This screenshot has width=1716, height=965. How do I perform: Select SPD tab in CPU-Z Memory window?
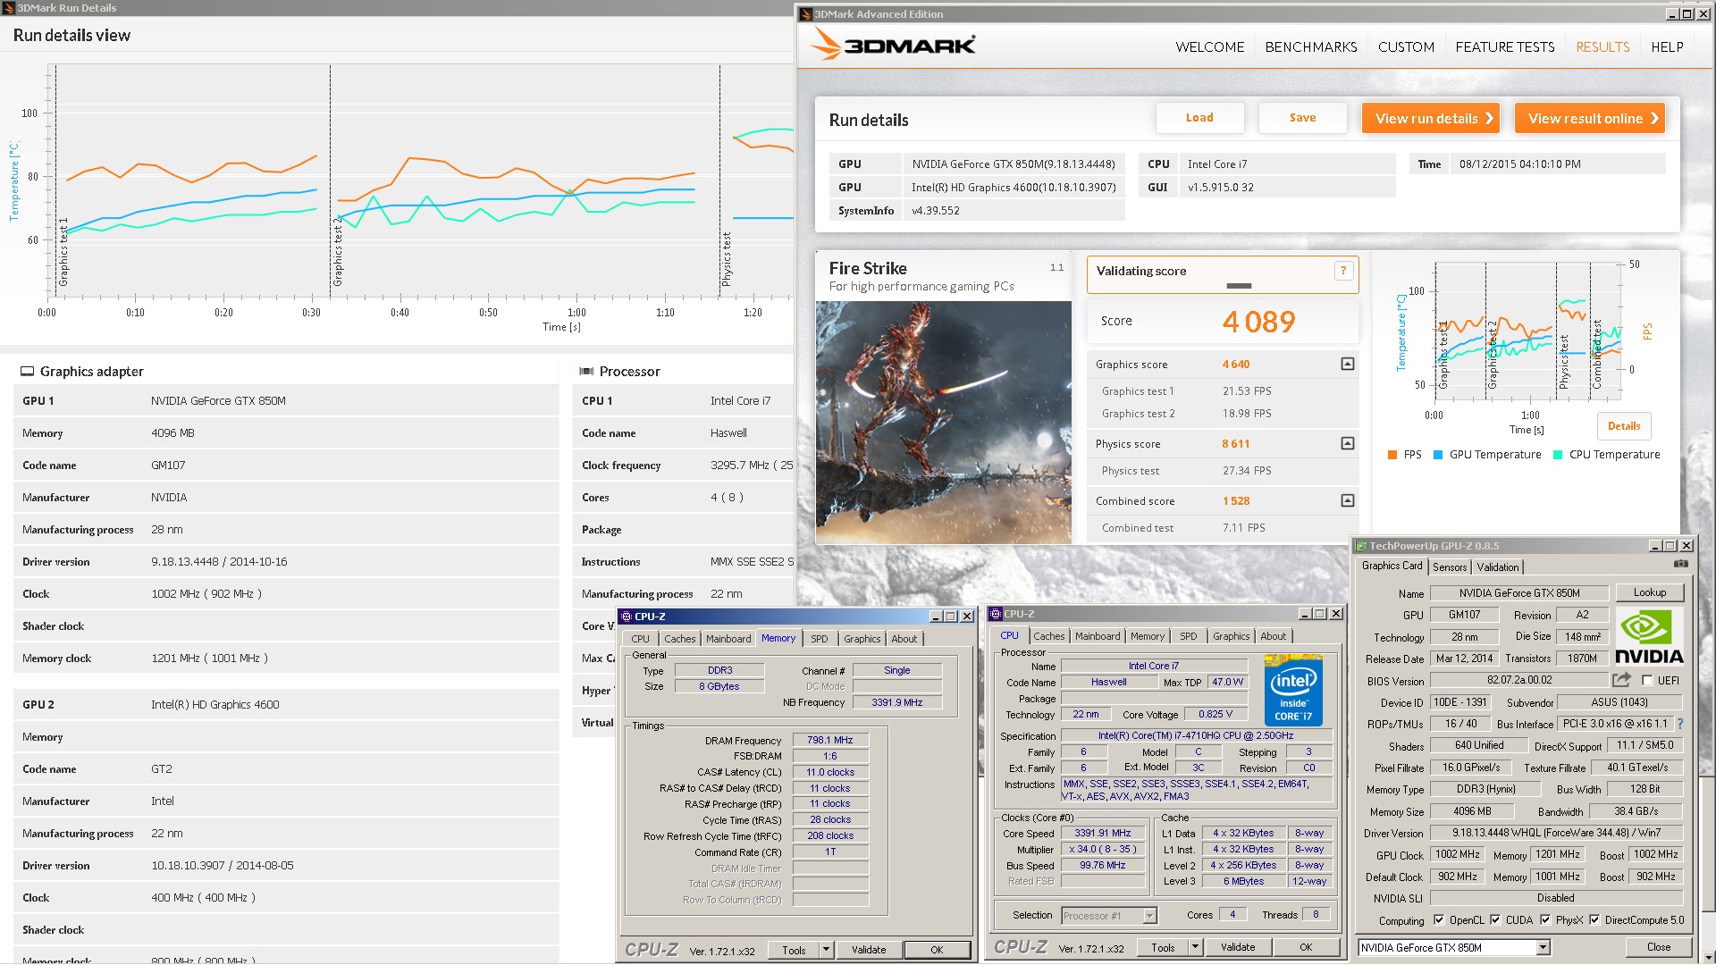click(819, 639)
